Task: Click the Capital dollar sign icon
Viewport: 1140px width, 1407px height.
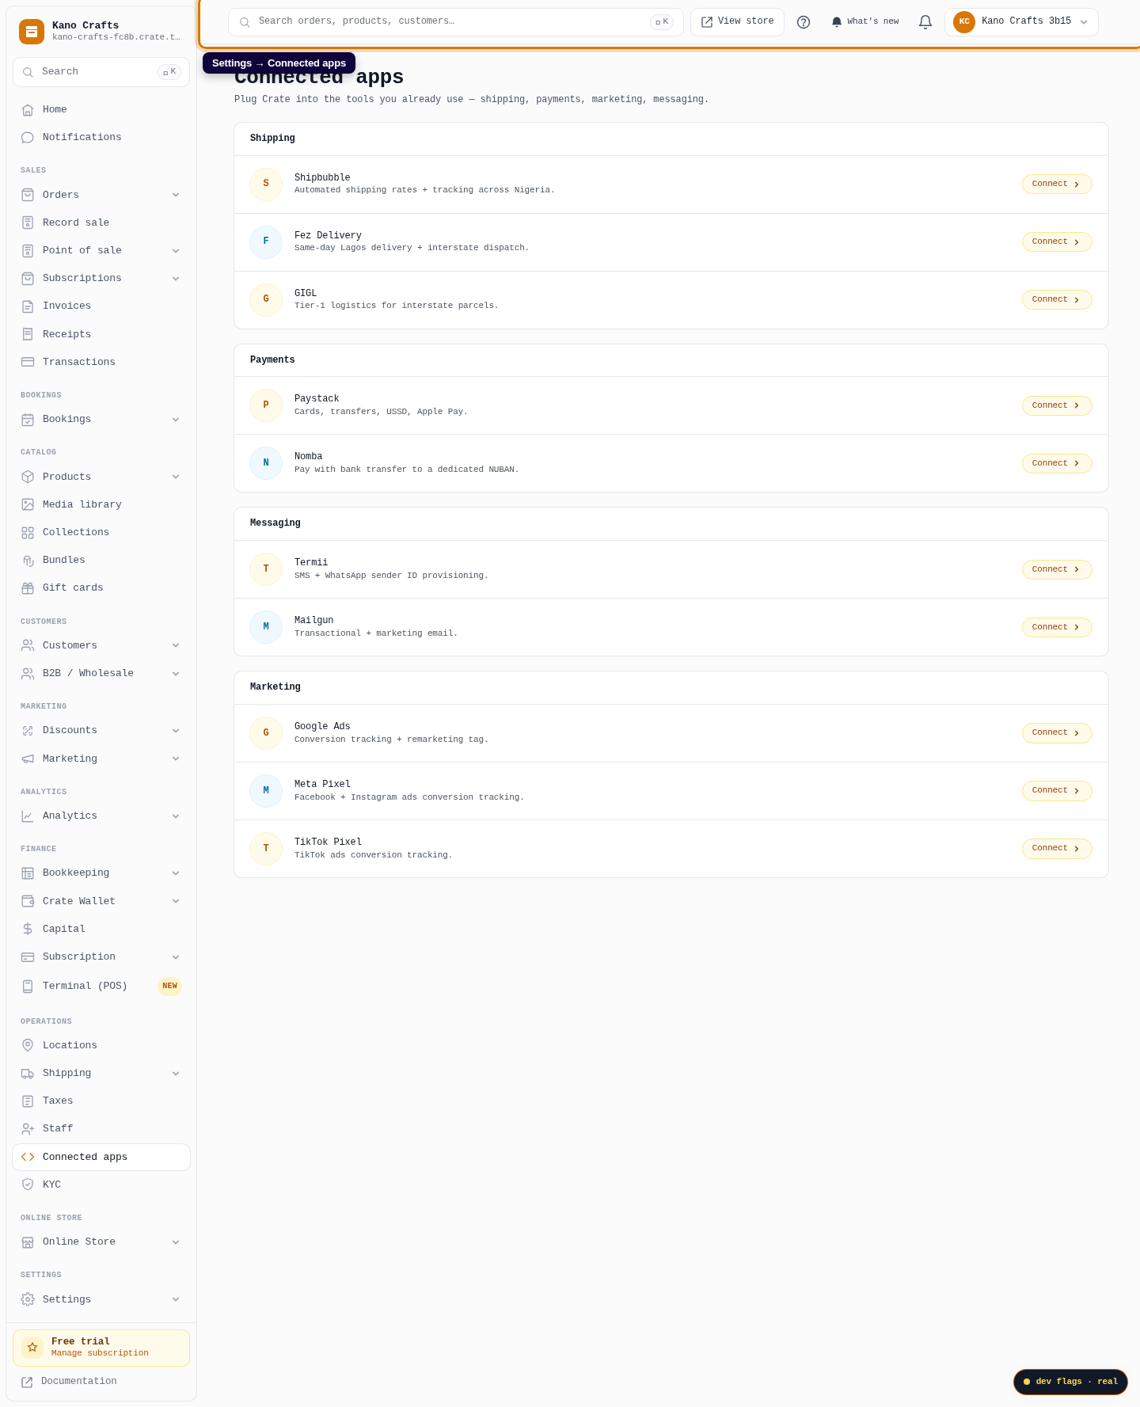Action: pyautogui.click(x=28, y=929)
